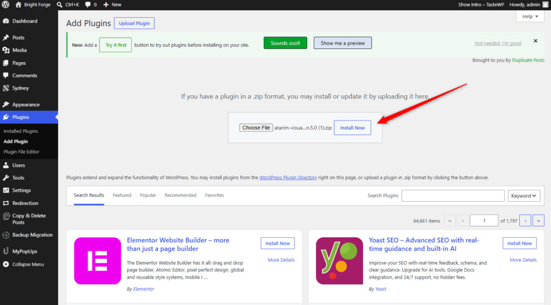
Task: Click the Dashboard gauge icon in sidebar
Action: tap(6, 21)
